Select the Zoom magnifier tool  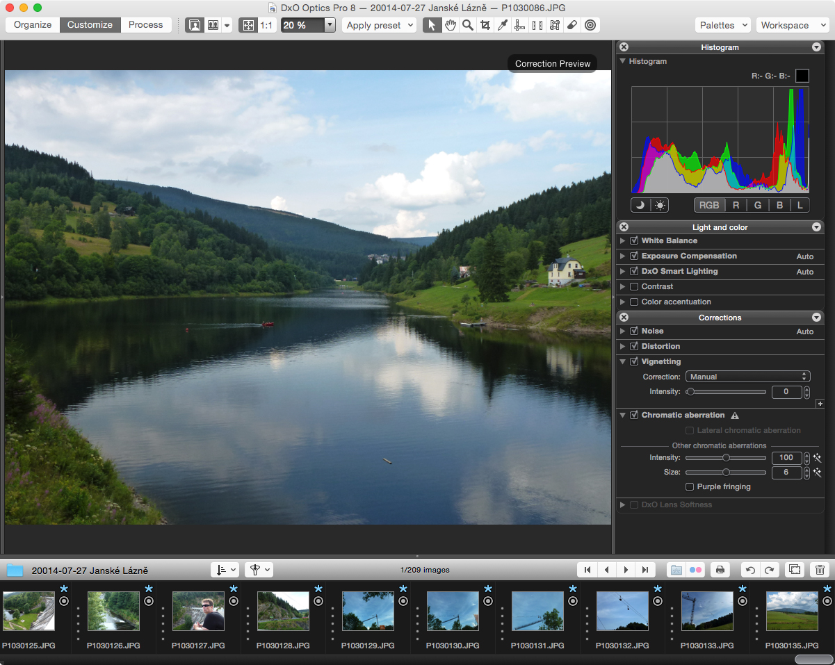[x=468, y=25]
